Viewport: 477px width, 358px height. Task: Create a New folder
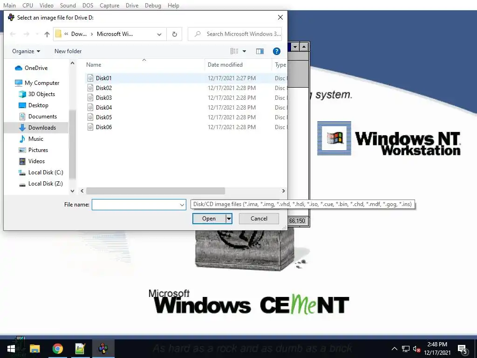68,51
